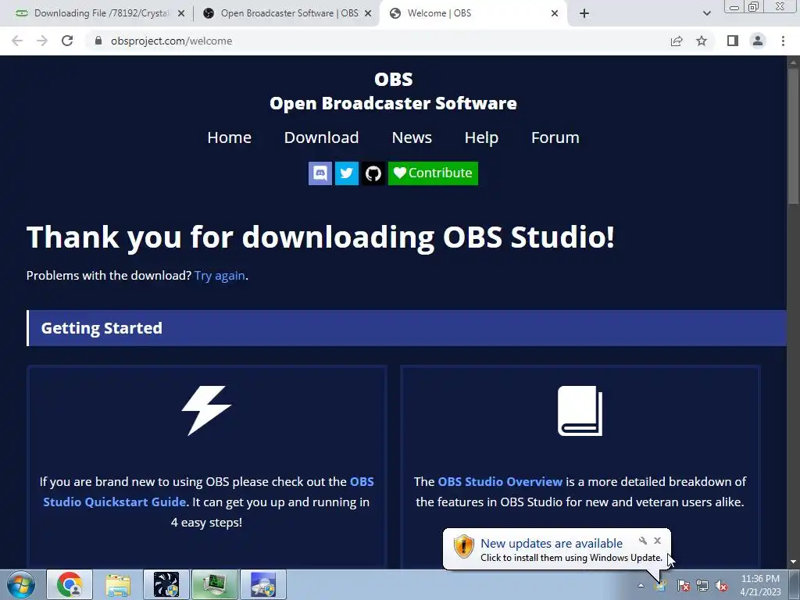Close the Windows Update notification balloon
Screen dimensions: 800x600
pos(657,541)
